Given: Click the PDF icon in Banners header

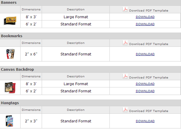Looking at the screenshot, I should (125, 9).
